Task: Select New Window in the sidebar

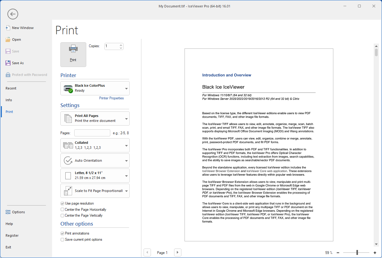Action: [x=23, y=28]
